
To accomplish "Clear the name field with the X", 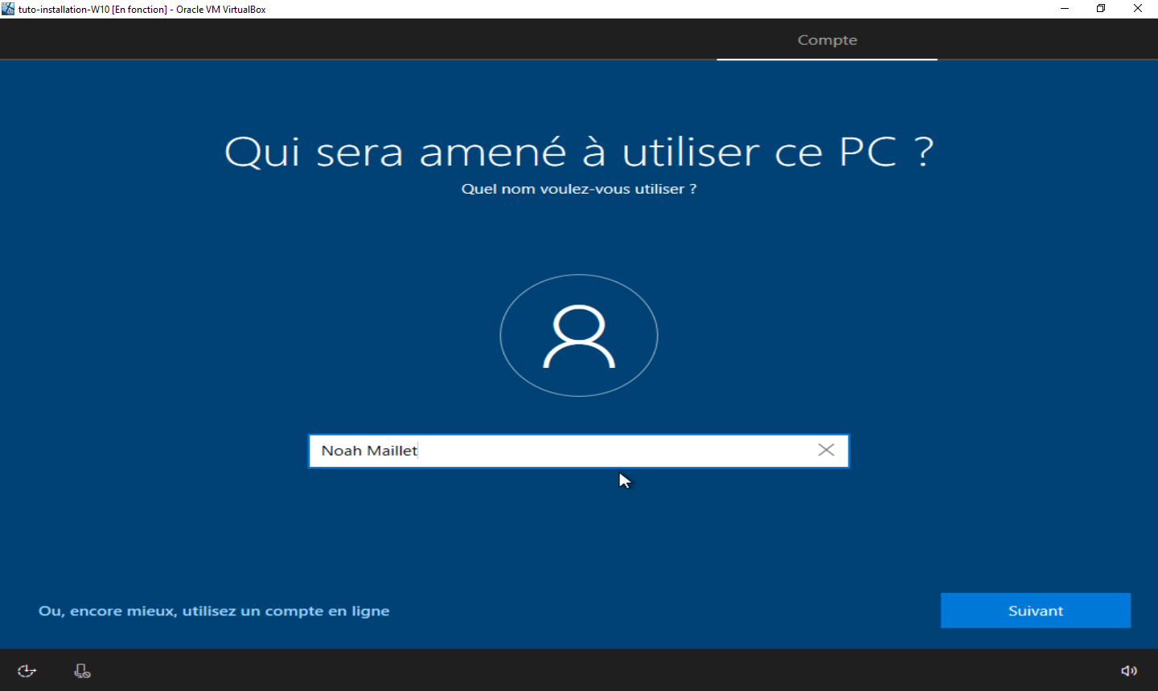I will click(826, 450).
